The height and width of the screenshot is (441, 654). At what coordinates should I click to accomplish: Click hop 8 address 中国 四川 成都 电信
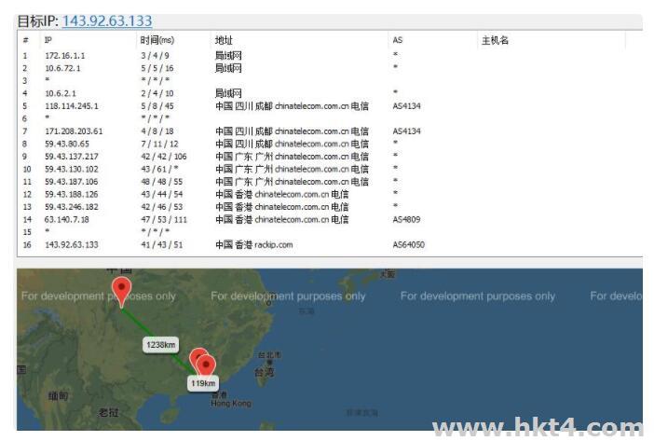click(292, 144)
